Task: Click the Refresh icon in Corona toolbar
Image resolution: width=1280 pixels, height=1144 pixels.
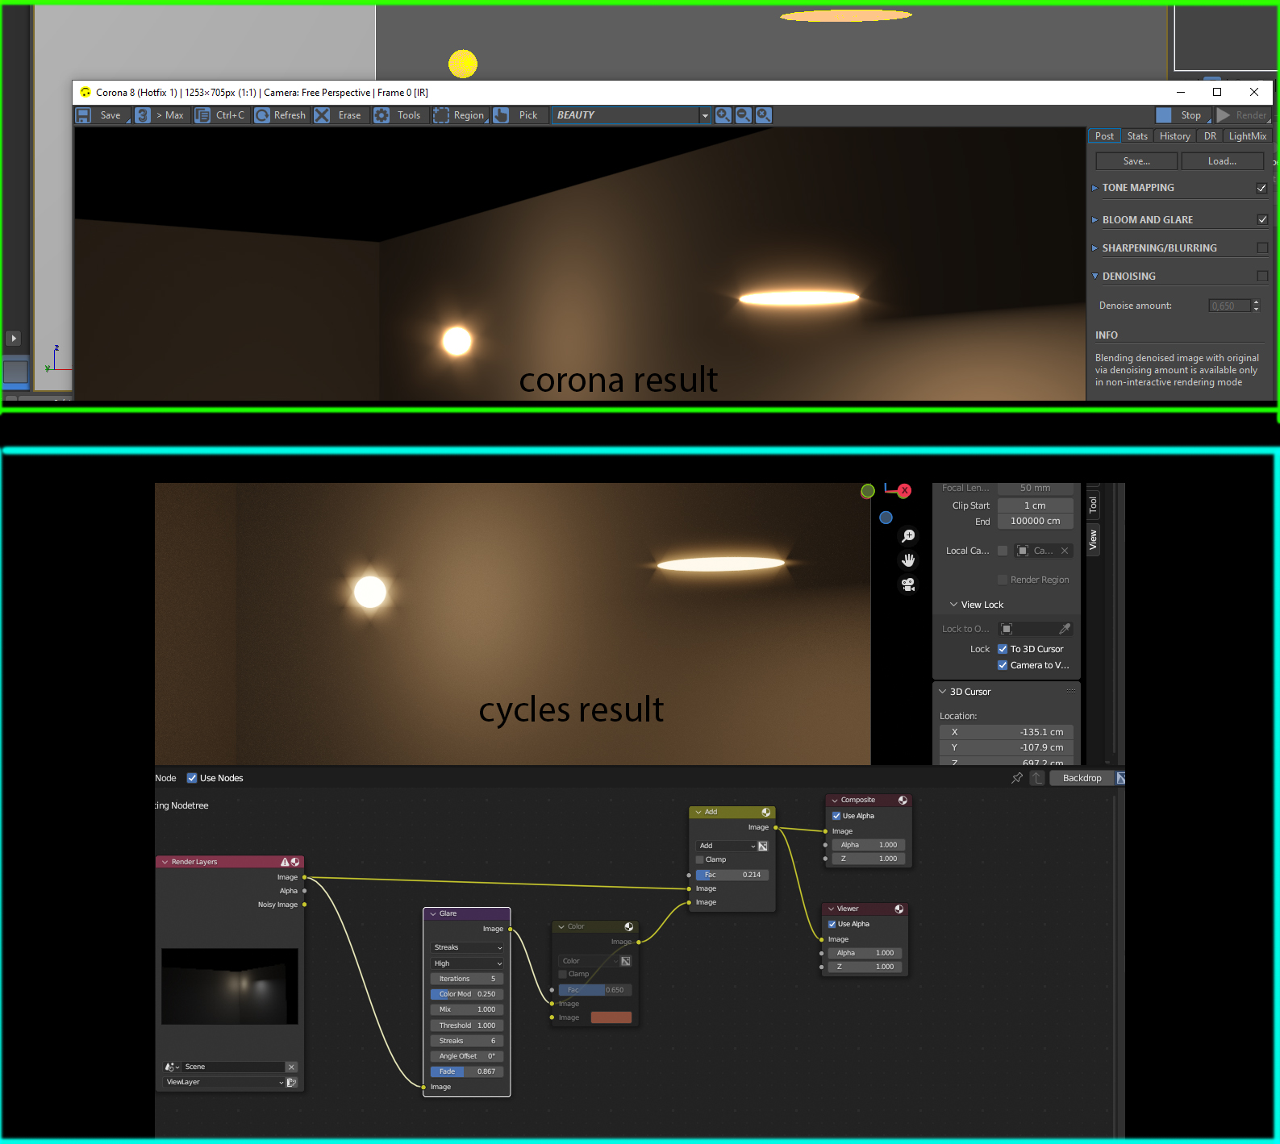Action: [x=262, y=115]
